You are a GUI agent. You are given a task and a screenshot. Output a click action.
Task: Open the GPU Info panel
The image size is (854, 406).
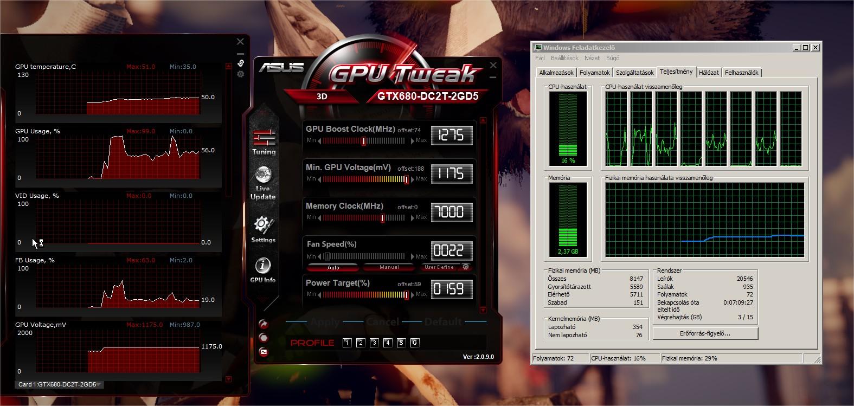(x=263, y=270)
